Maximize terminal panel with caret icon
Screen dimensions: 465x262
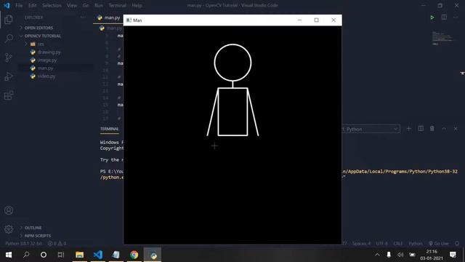tap(444, 129)
